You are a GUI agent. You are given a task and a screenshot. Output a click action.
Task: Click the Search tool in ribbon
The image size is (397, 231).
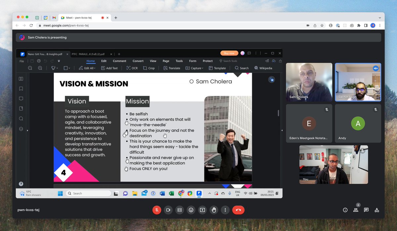242,68
